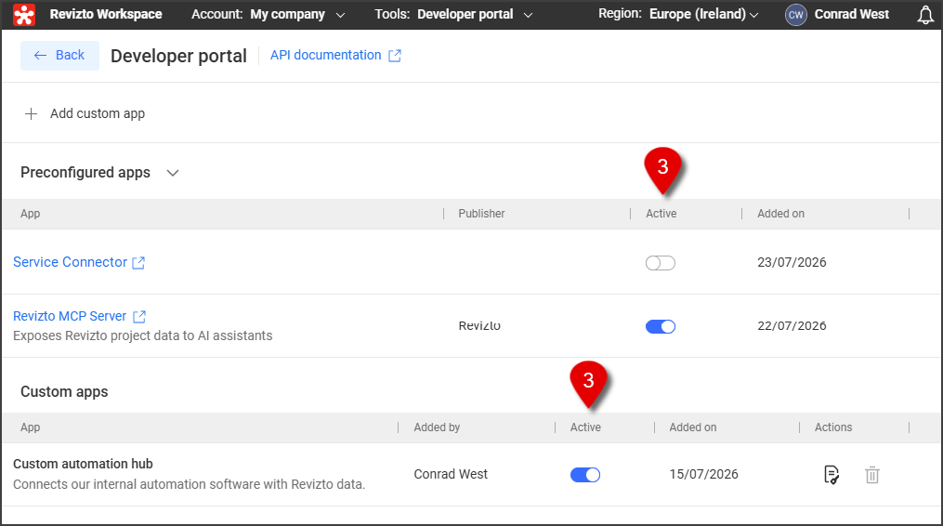The image size is (943, 526).
Task: Click Conrad West in Added by column
Action: 451,474
